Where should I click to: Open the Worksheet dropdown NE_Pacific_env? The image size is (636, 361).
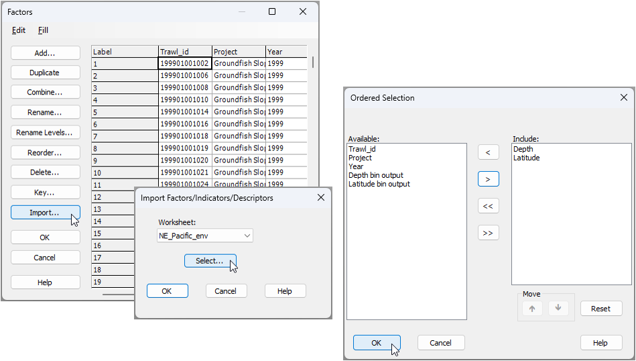point(204,236)
